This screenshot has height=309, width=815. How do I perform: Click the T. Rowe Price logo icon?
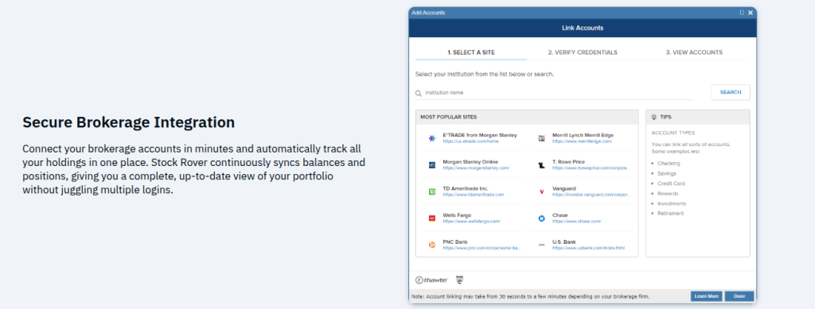(x=541, y=165)
